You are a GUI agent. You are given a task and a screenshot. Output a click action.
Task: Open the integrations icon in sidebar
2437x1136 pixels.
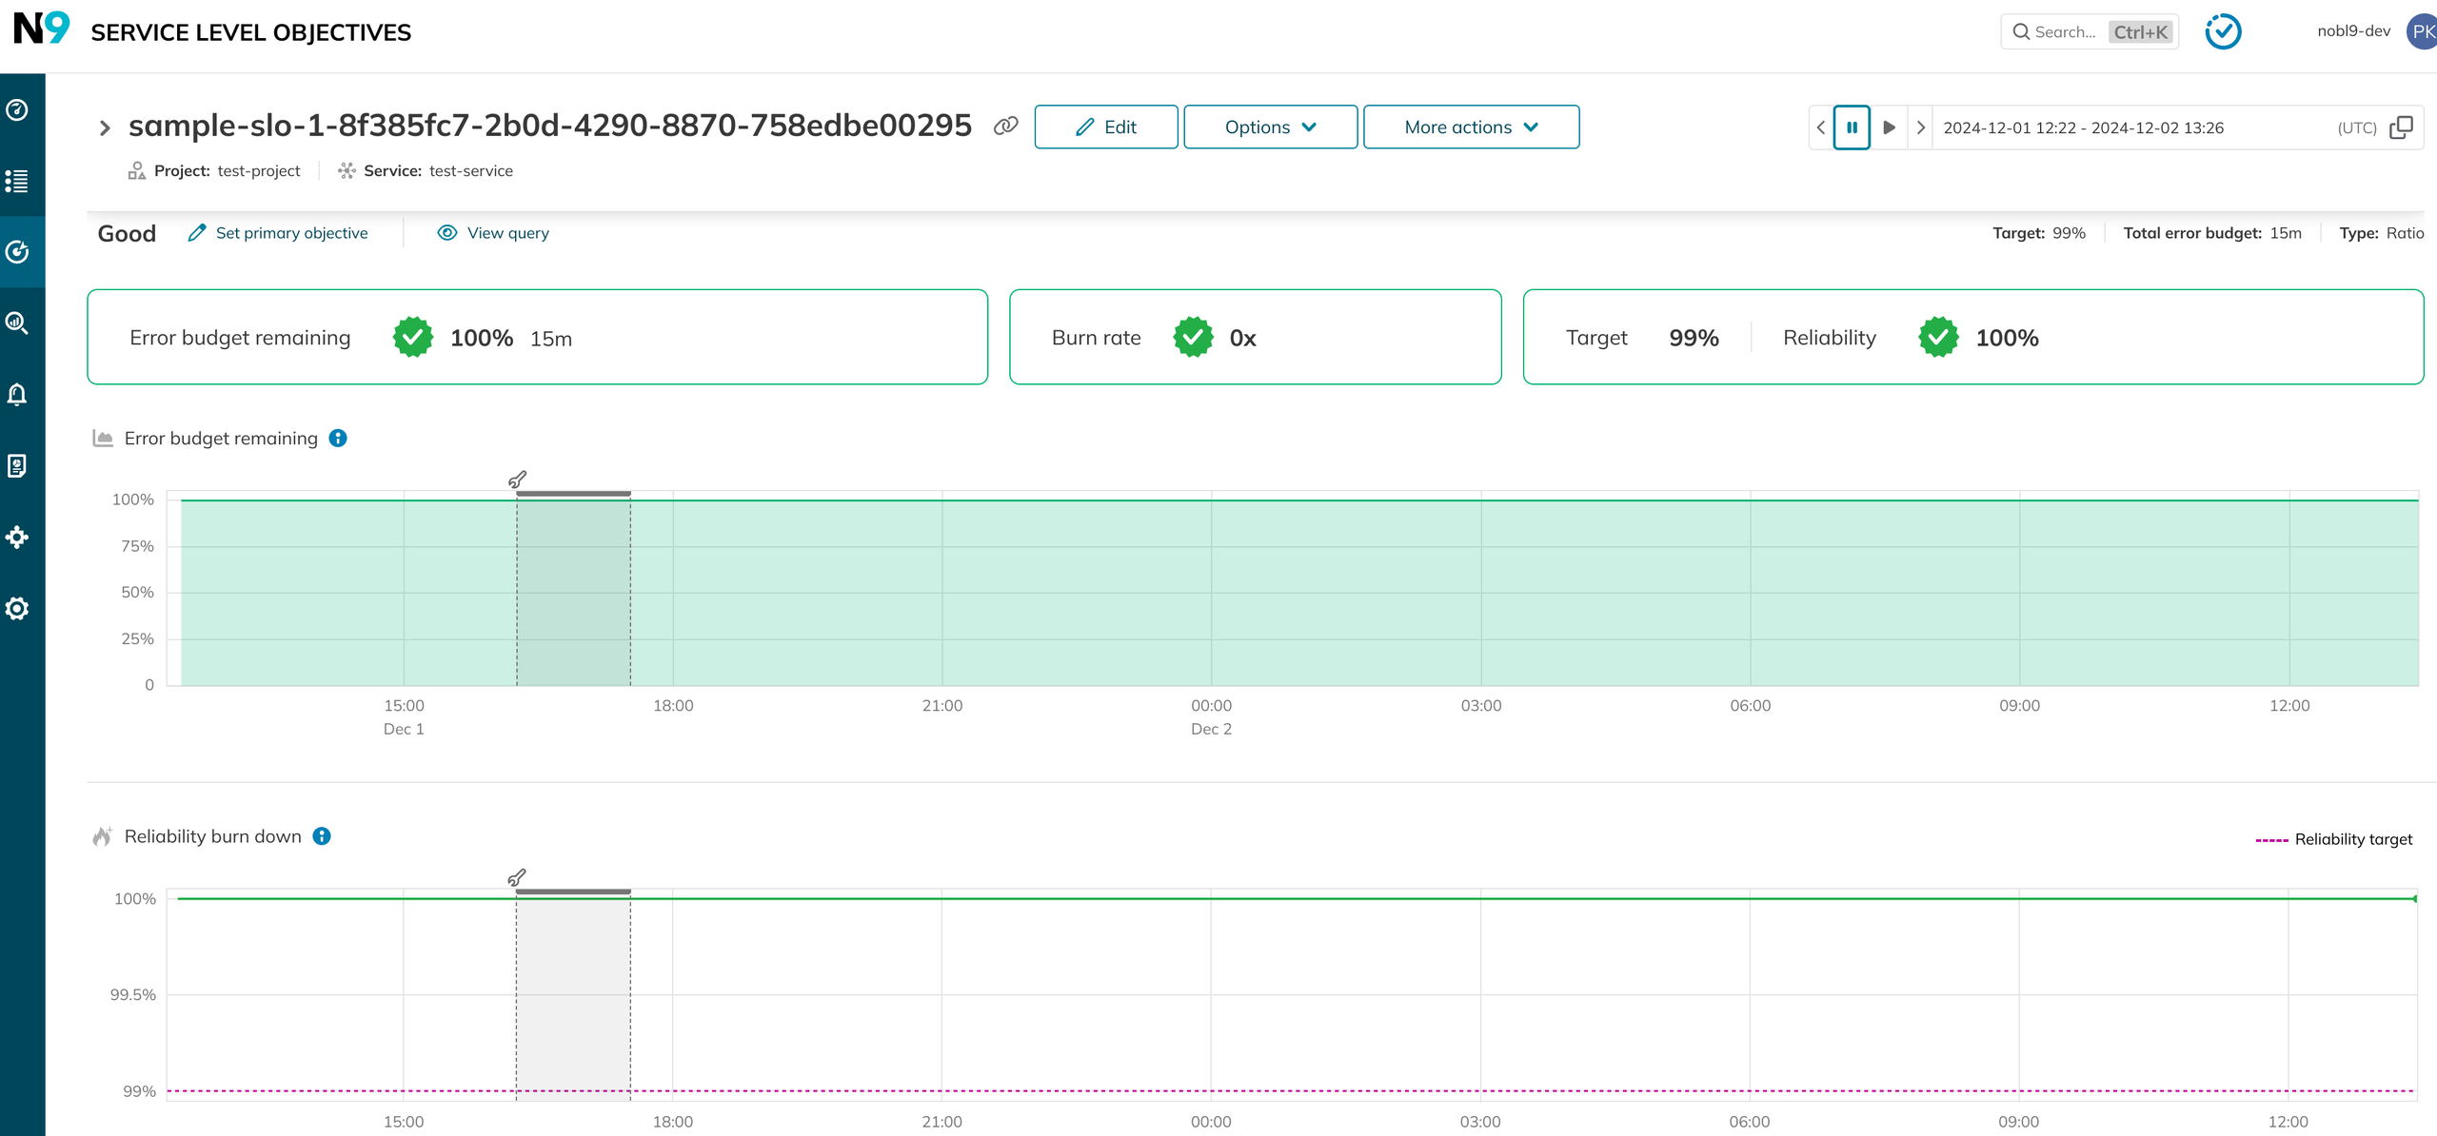(17, 538)
